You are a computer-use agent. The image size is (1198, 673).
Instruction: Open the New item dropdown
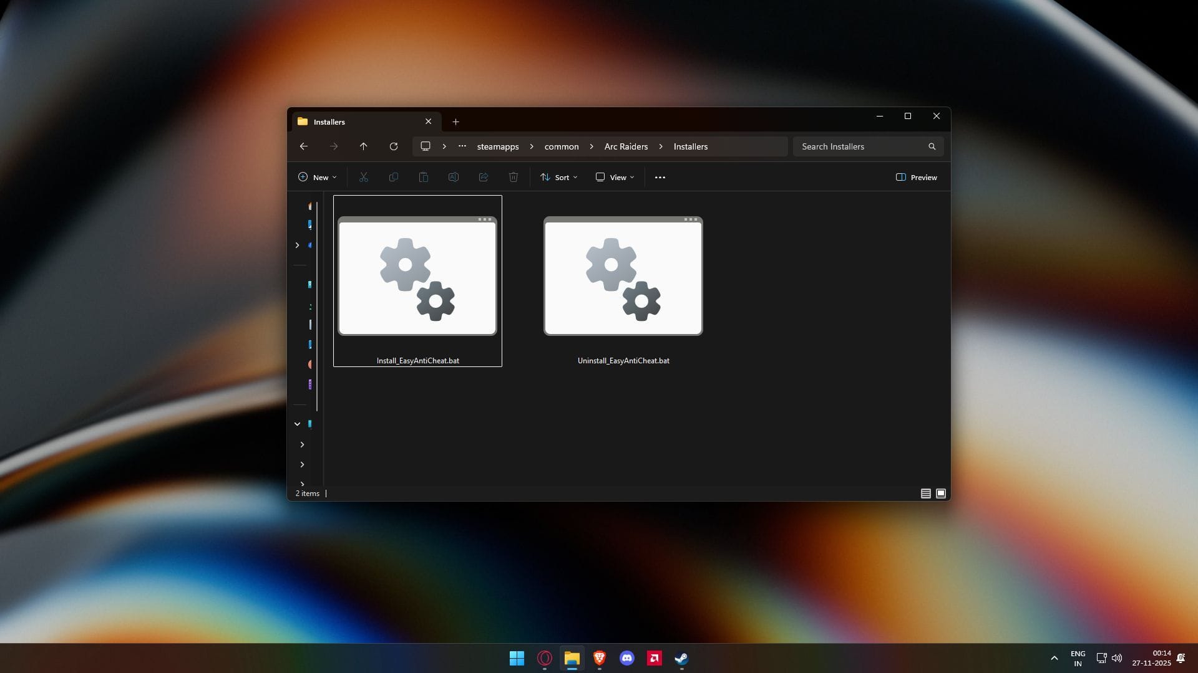[317, 178]
